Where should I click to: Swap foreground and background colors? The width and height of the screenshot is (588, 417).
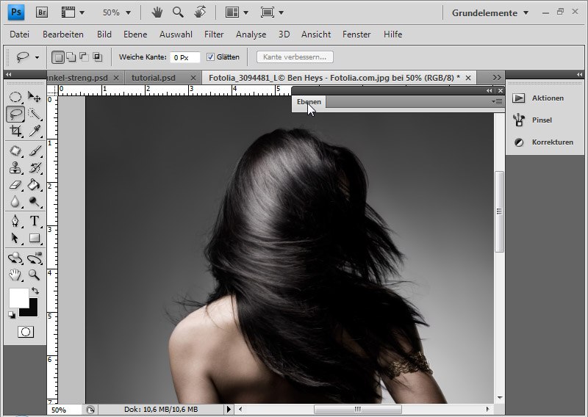click(x=34, y=291)
